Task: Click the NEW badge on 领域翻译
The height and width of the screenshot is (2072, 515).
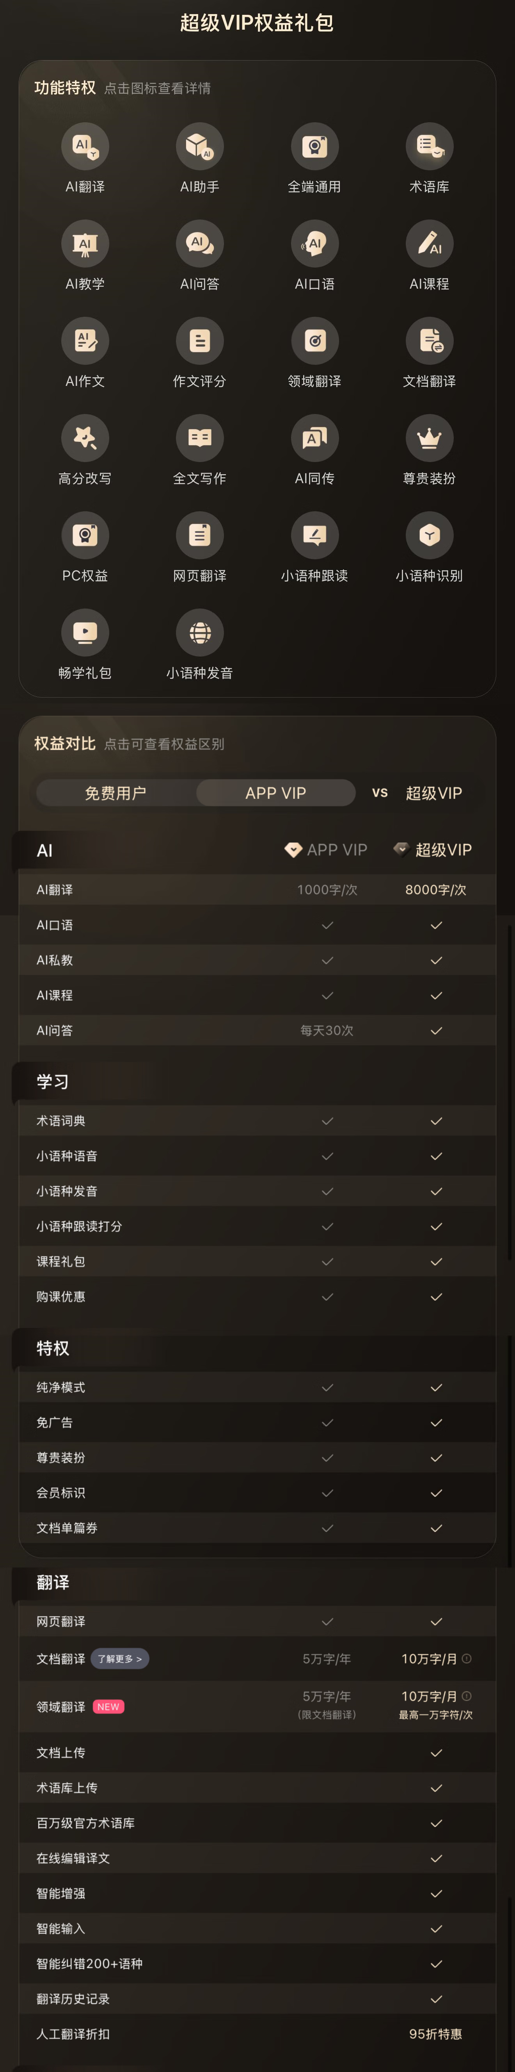Action: tap(108, 1707)
